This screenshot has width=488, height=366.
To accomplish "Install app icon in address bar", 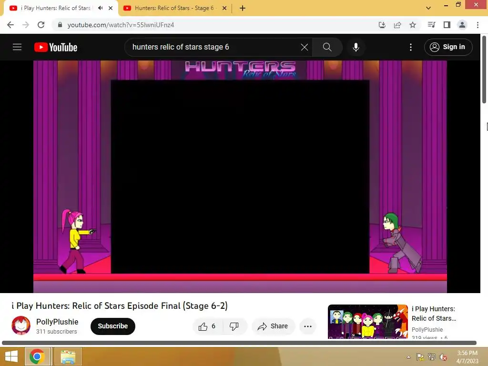I will point(382,25).
